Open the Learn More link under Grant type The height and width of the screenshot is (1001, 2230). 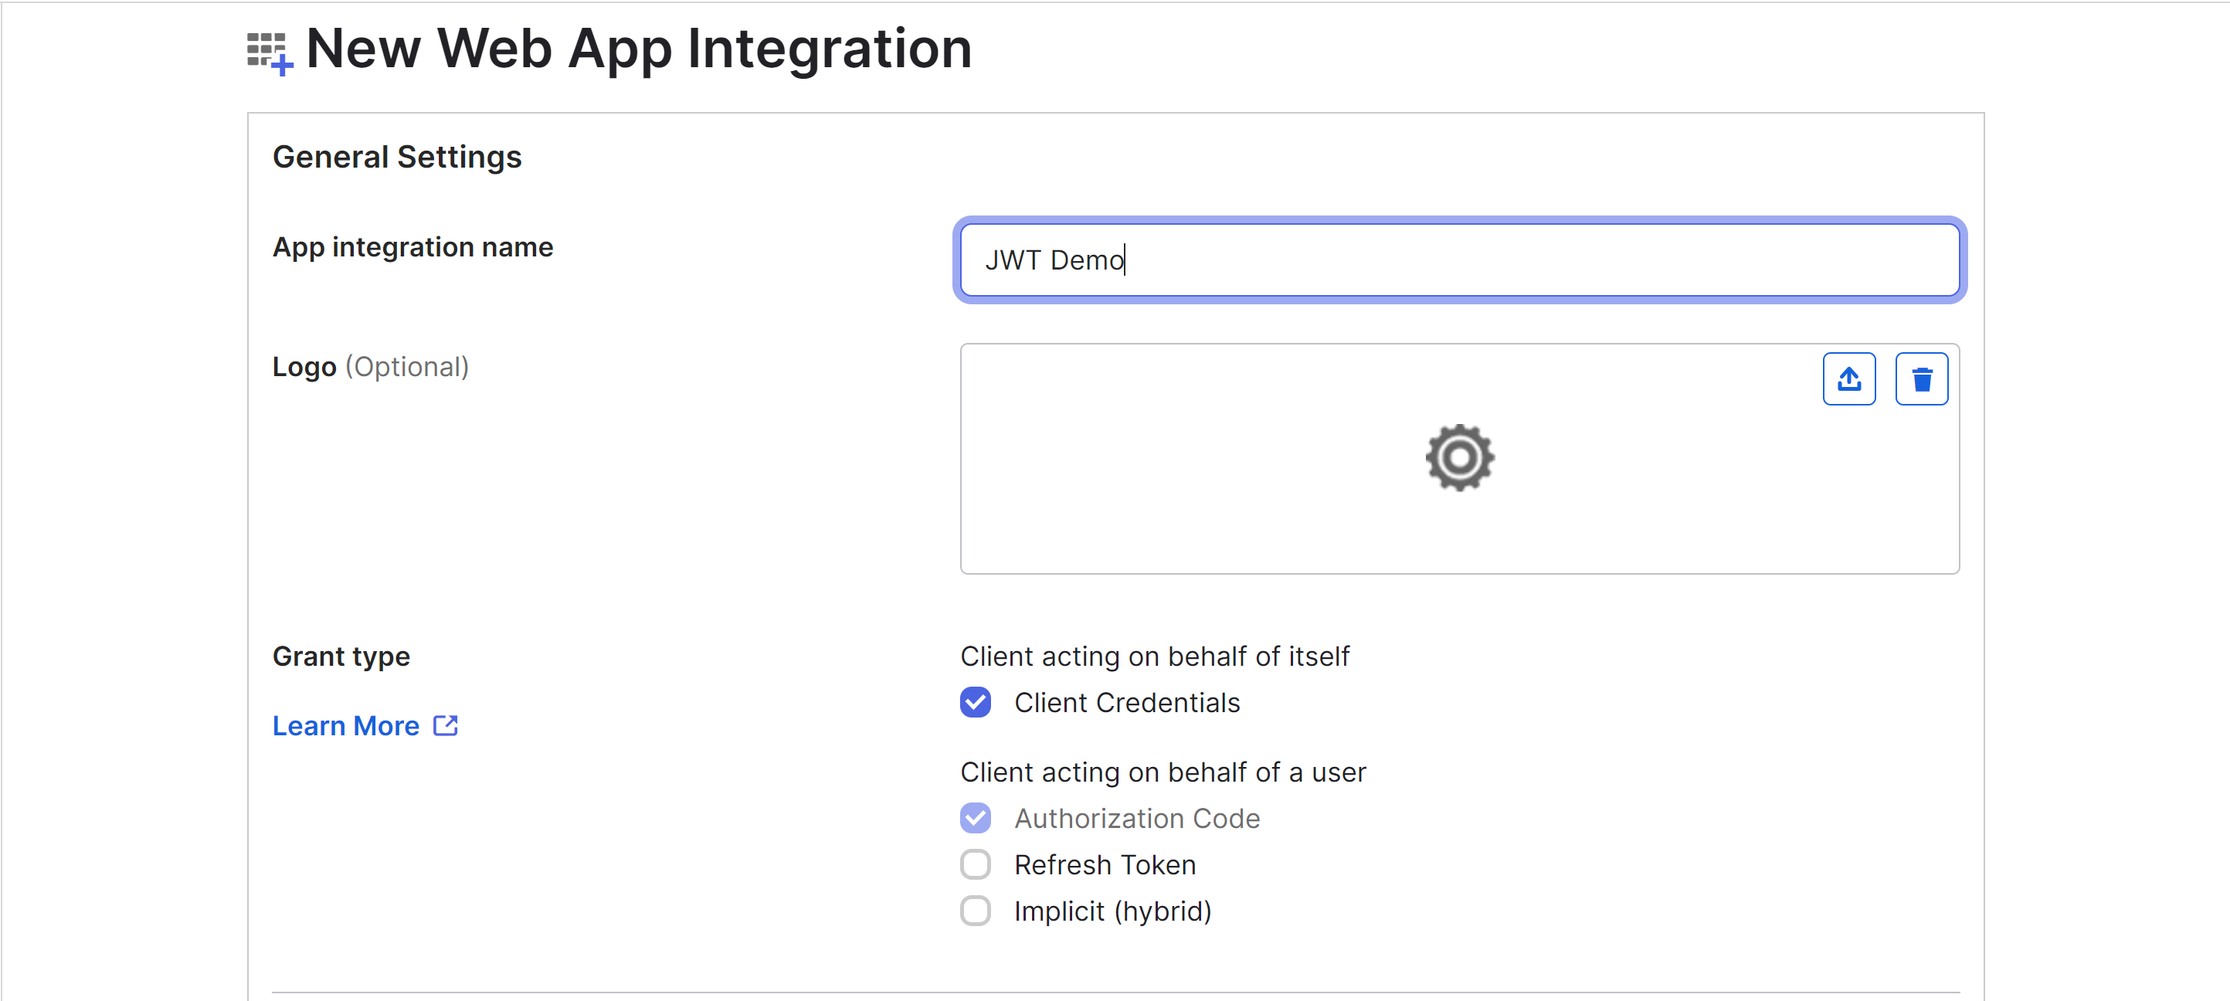[345, 724]
